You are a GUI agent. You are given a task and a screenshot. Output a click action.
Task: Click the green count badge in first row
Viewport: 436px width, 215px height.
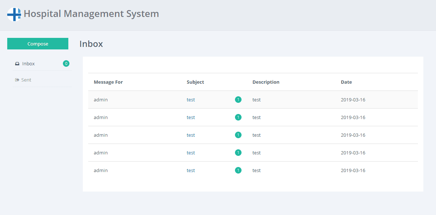[238, 100]
